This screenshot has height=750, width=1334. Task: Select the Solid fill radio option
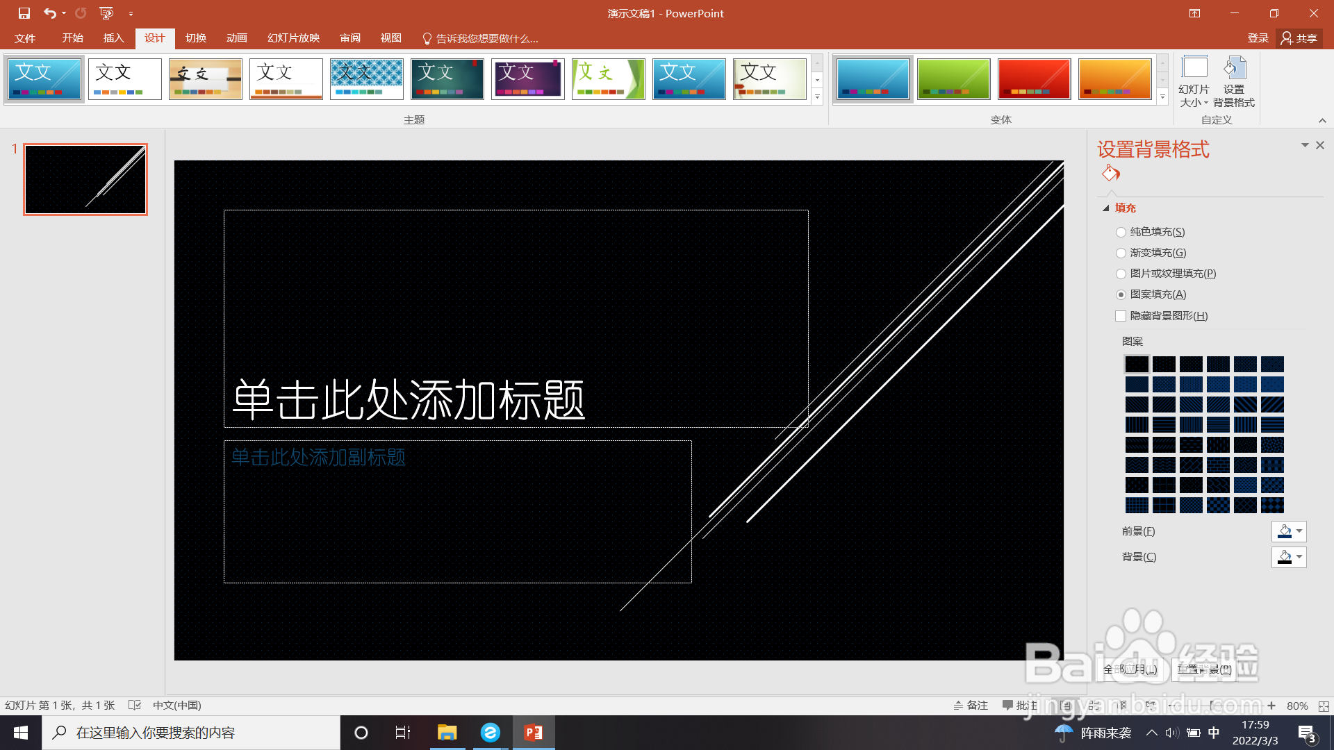coord(1121,232)
